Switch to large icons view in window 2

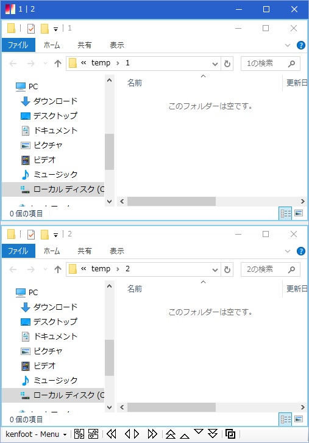pyautogui.click(x=299, y=419)
